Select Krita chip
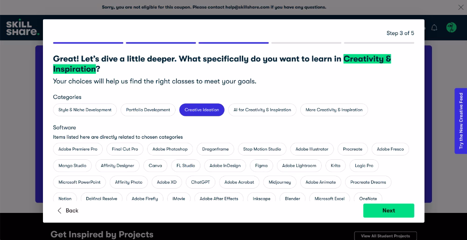 335,166
